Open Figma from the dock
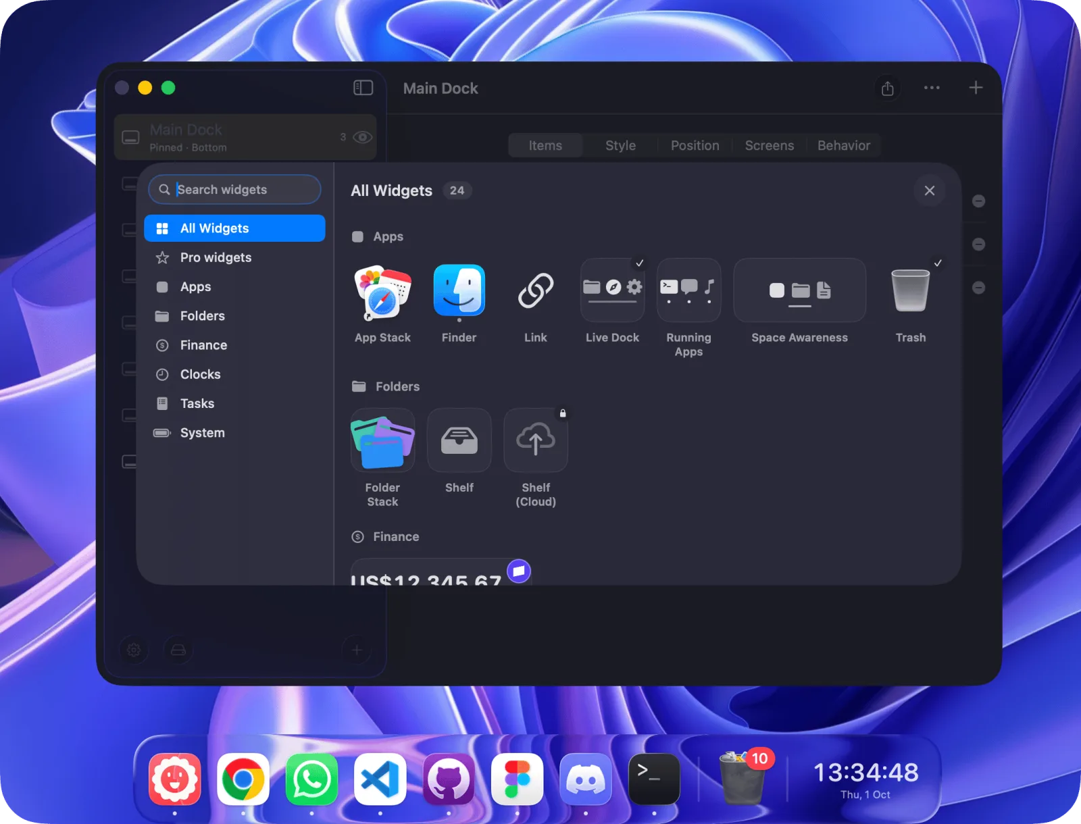Viewport: 1081px width, 824px height. [518, 779]
